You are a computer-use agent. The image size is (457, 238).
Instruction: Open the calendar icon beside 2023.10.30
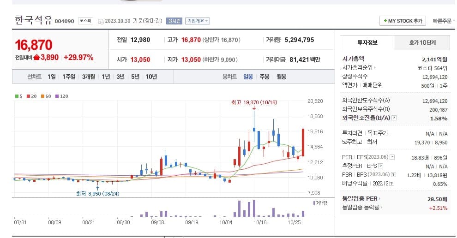pos(101,21)
